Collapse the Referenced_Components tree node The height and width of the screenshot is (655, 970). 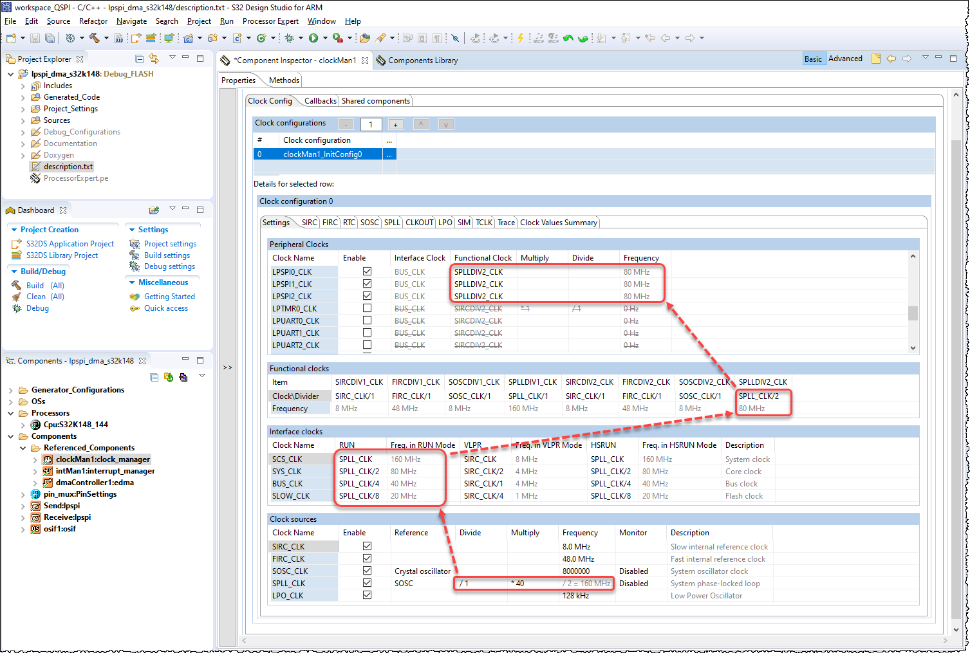point(23,447)
